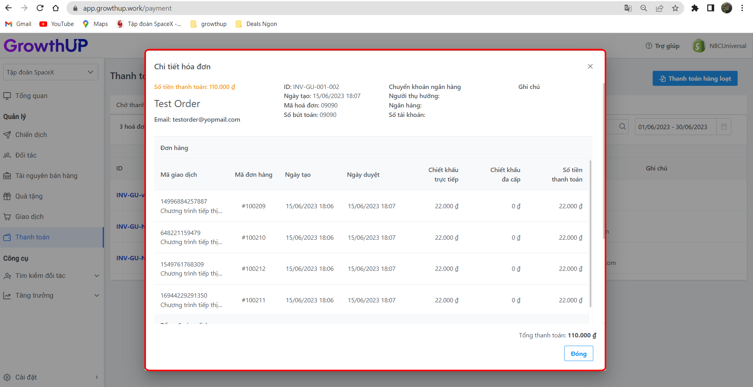
Task: Click the search magnifier icon
Action: point(622,127)
